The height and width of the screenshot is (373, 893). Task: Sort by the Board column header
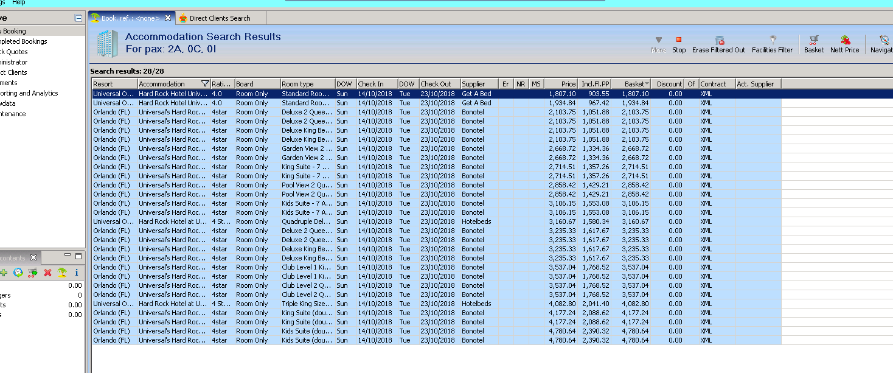tap(257, 84)
